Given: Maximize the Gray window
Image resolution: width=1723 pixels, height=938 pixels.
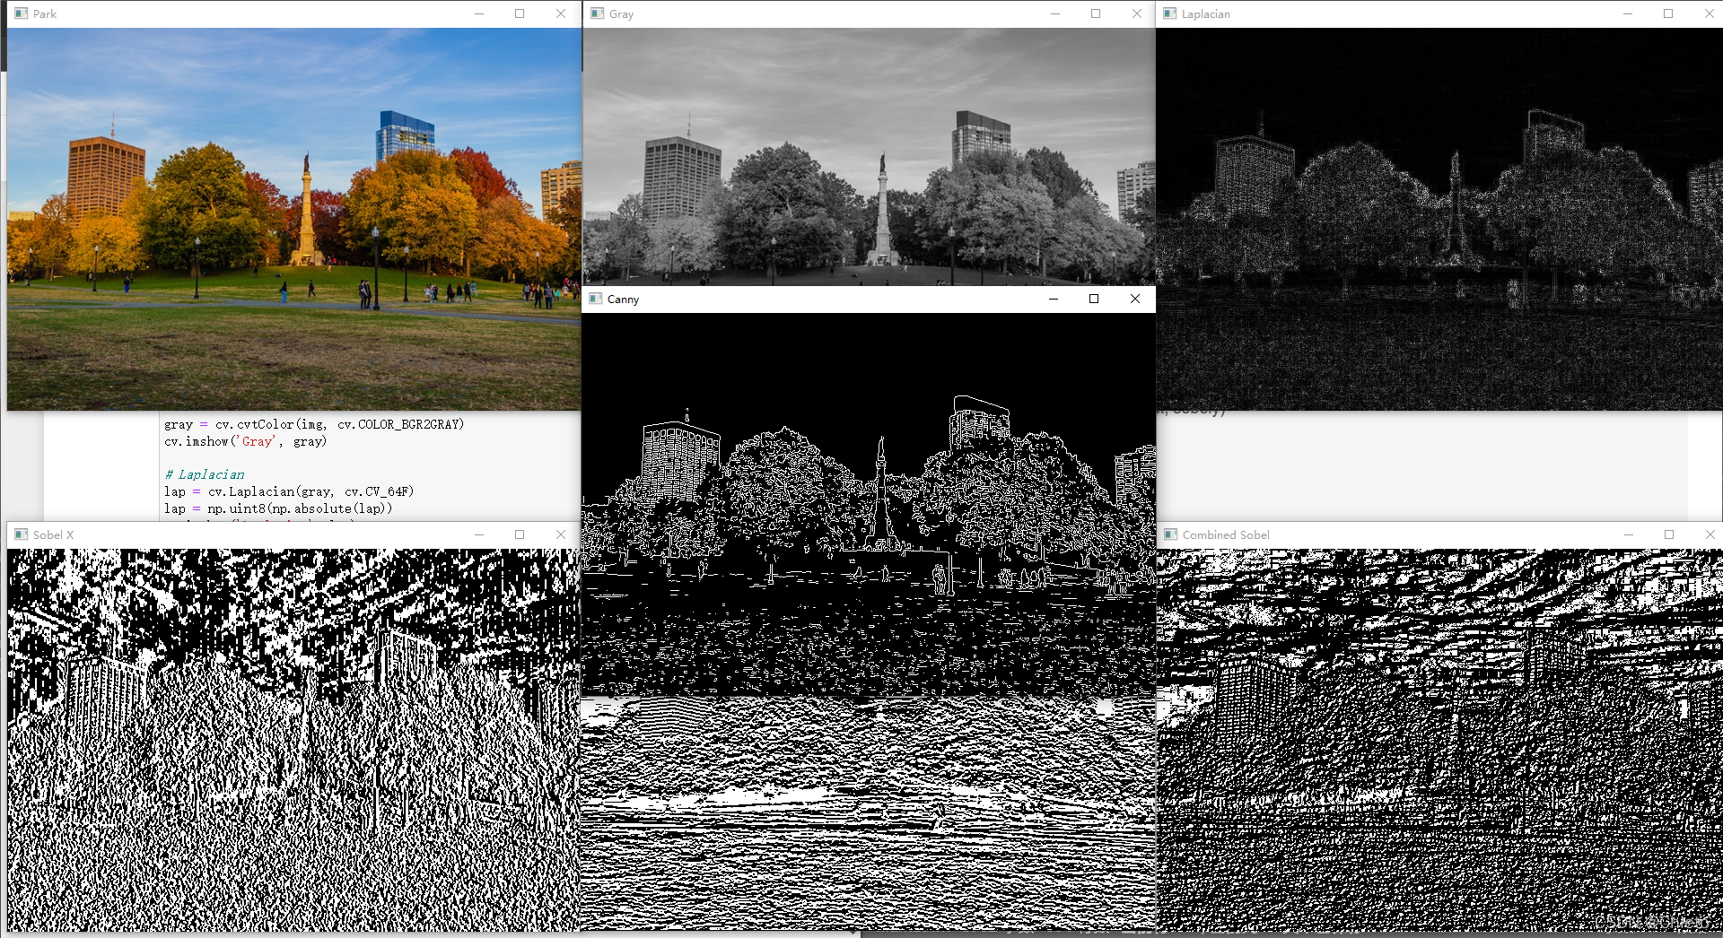Looking at the screenshot, I should coord(1096,13).
